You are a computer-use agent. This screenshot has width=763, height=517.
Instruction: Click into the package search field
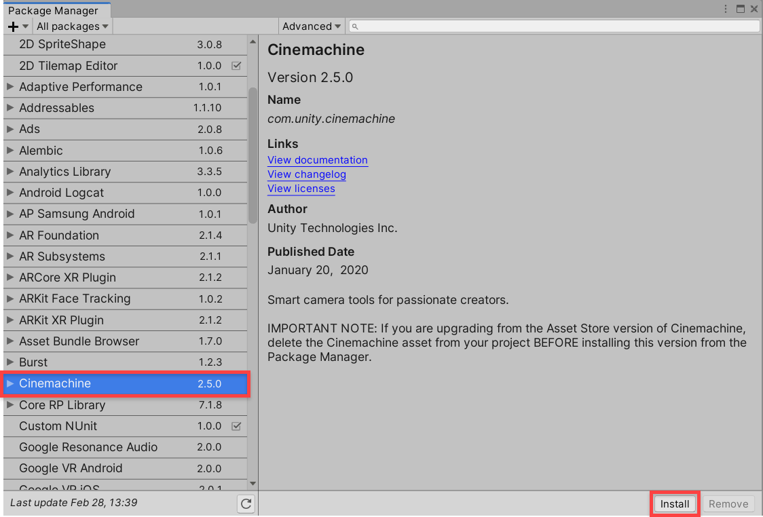(x=554, y=26)
